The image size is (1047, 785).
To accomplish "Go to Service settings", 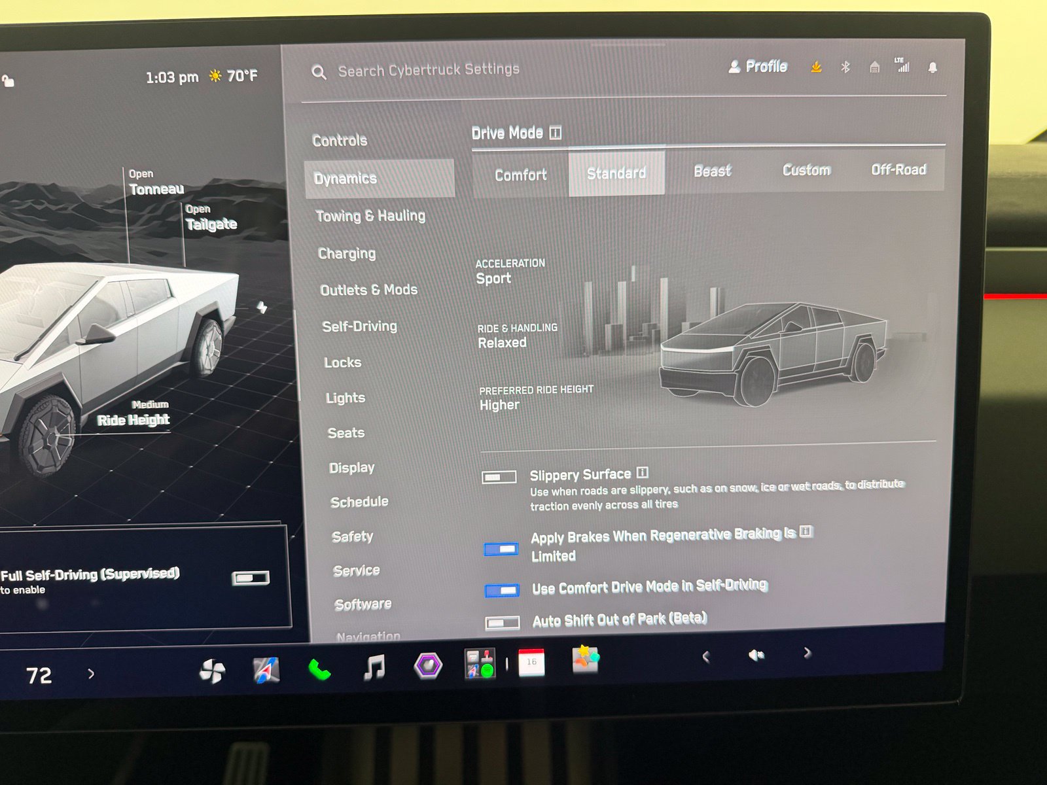I will coord(356,570).
